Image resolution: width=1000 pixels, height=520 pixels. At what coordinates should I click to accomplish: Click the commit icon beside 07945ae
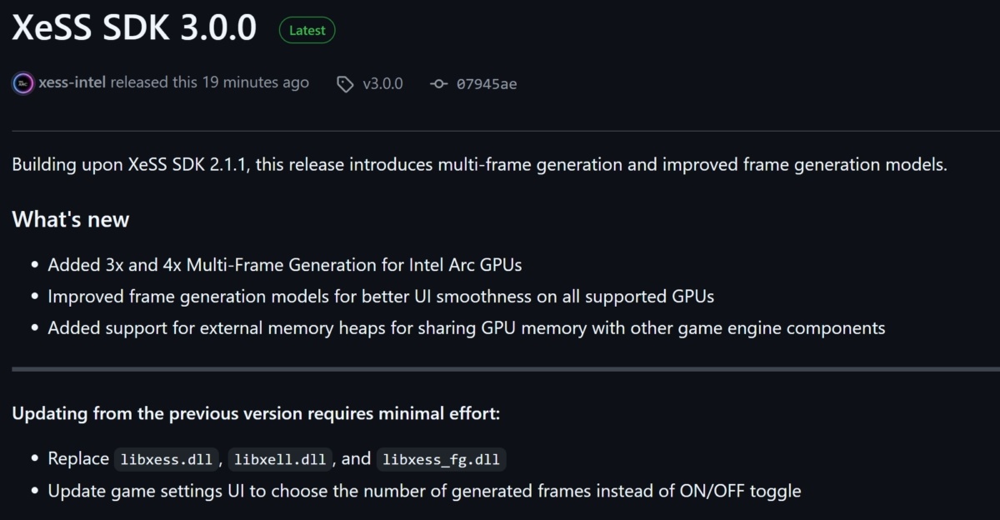pos(439,84)
